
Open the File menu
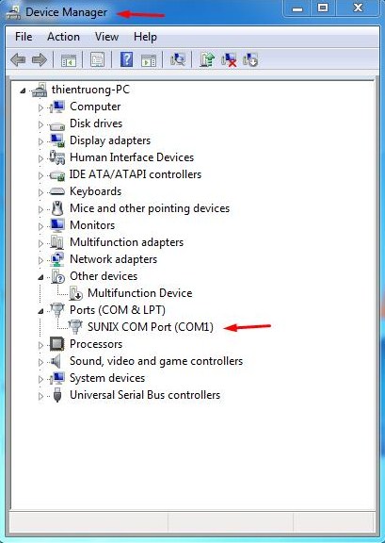coord(24,37)
